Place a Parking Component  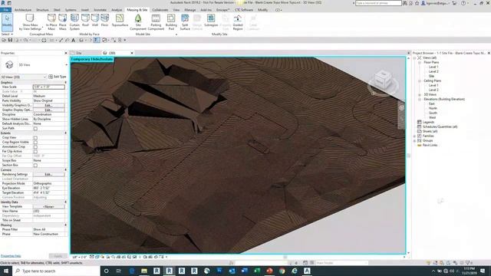156,22
